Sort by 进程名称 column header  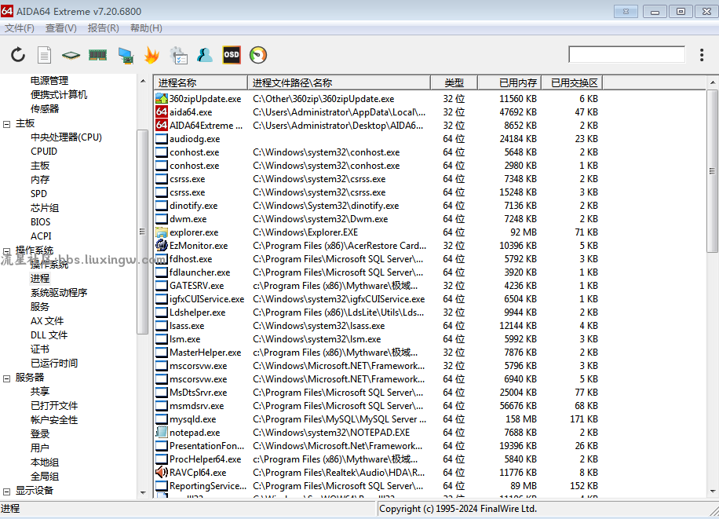[x=200, y=82]
